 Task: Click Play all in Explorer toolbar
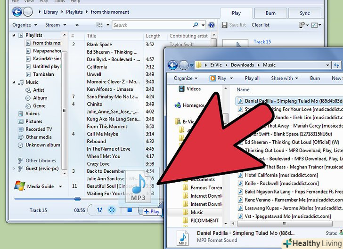(x=252, y=78)
